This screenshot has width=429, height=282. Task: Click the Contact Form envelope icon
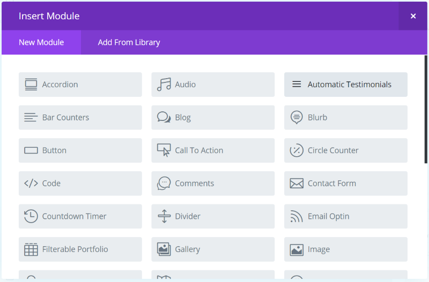297,184
